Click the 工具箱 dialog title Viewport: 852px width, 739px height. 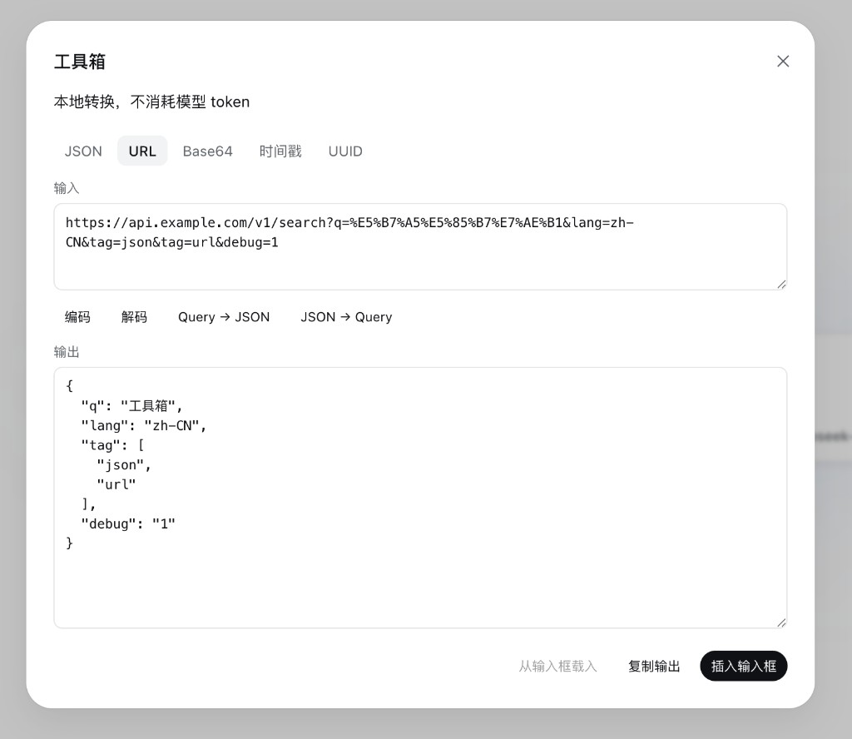(80, 62)
